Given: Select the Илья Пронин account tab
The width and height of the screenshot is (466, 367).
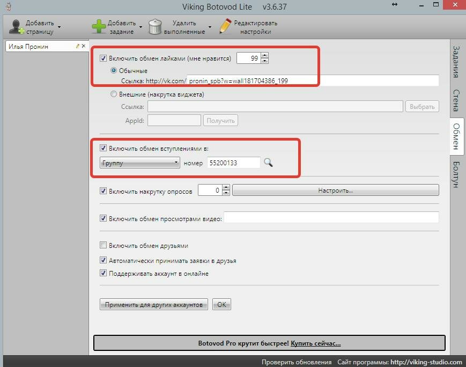Looking at the screenshot, I should (x=47, y=46).
